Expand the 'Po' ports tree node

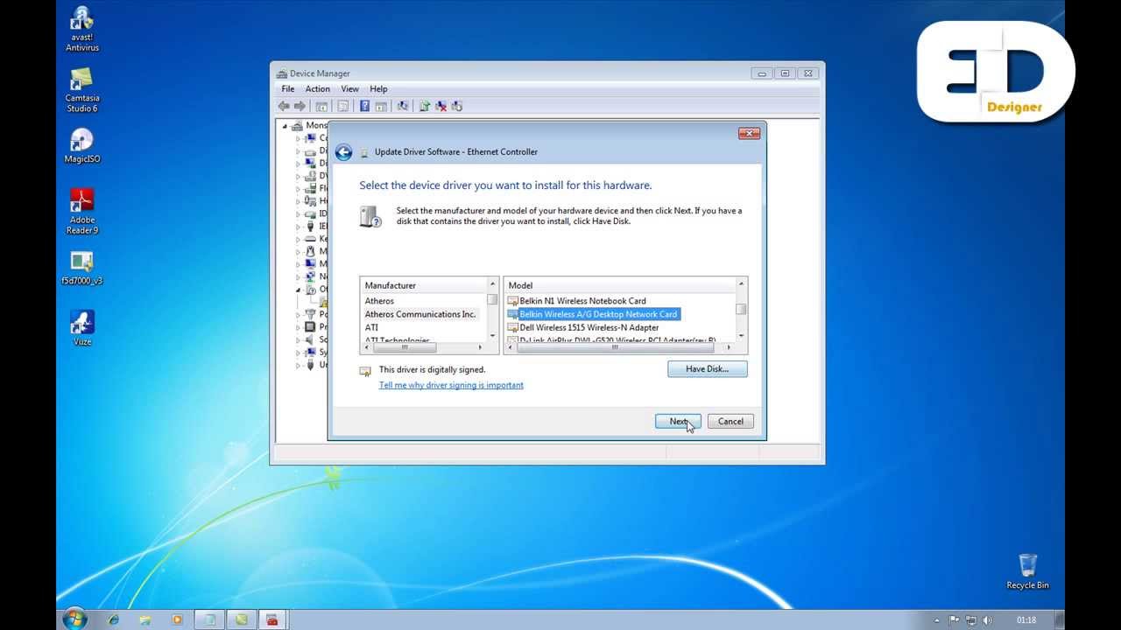pyautogui.click(x=298, y=314)
